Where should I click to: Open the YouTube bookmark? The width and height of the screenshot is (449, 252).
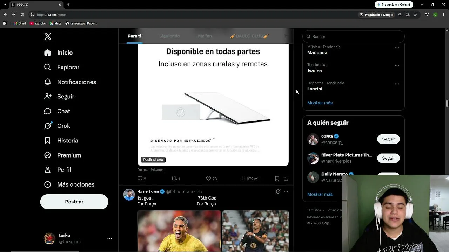point(38,23)
